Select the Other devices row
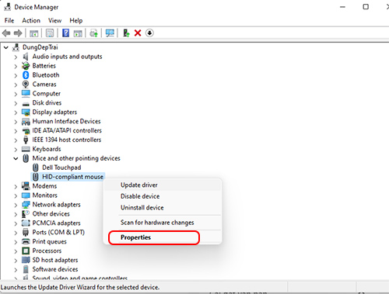 51,214
